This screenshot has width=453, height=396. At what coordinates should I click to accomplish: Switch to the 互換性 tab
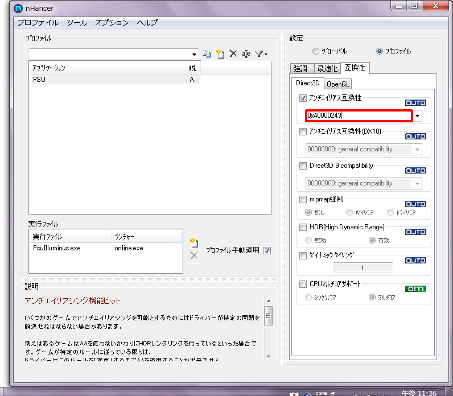click(355, 68)
